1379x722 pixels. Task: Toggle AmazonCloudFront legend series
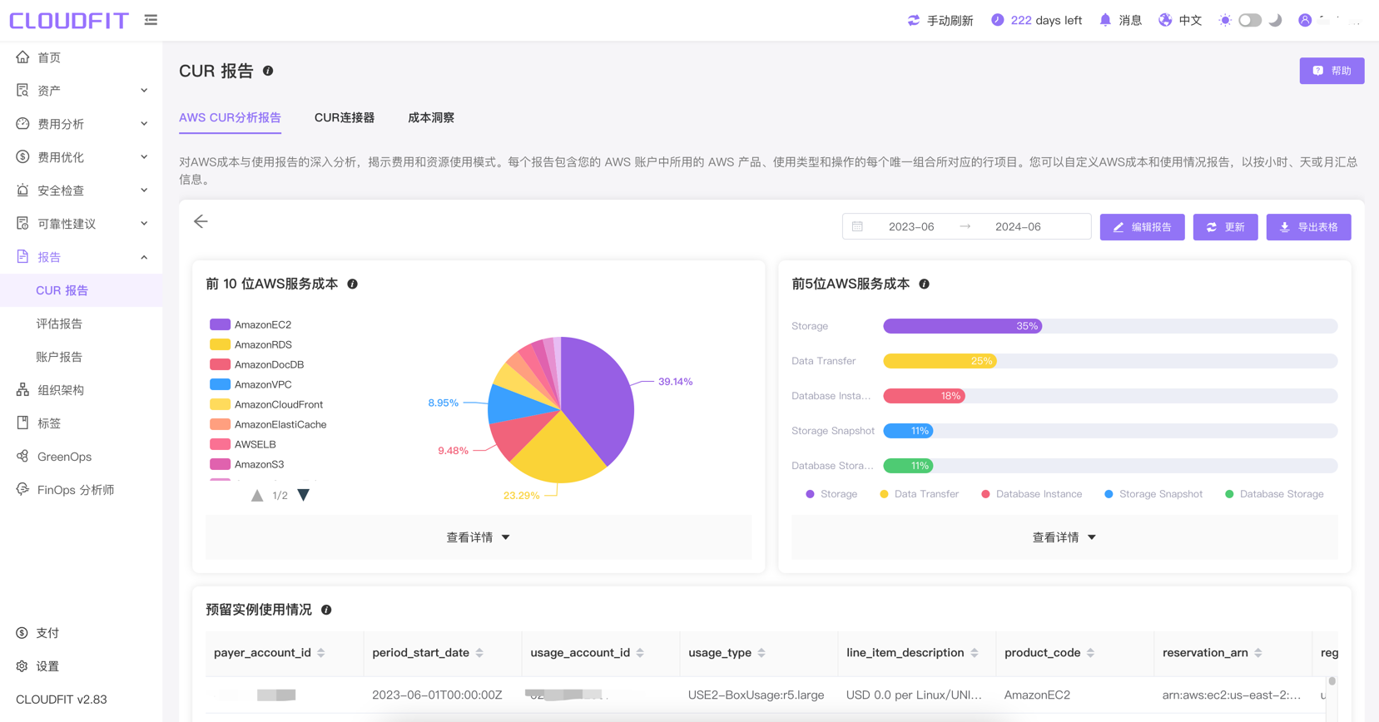tap(266, 404)
